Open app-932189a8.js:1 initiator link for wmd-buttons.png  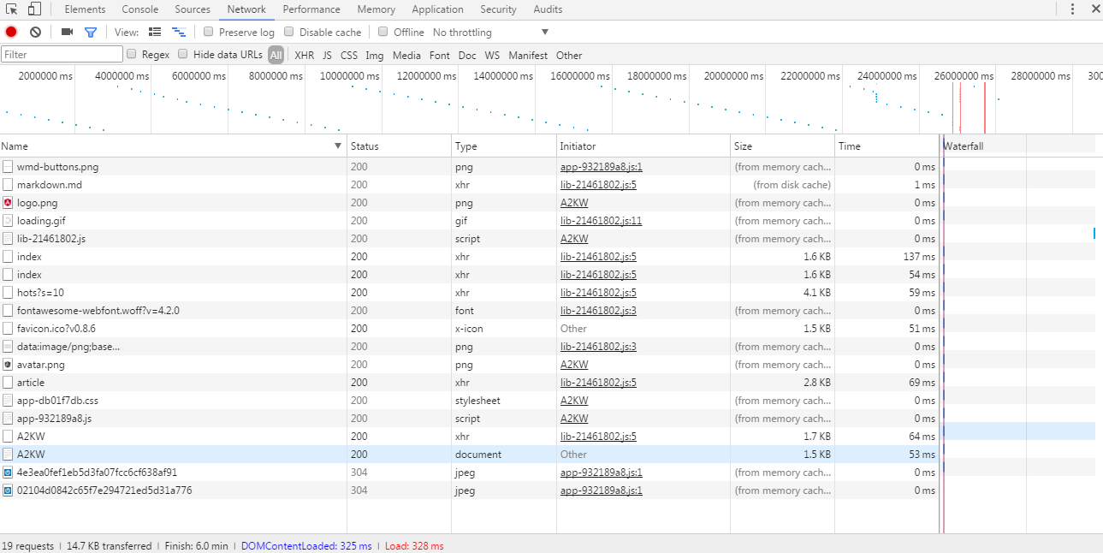click(x=602, y=167)
